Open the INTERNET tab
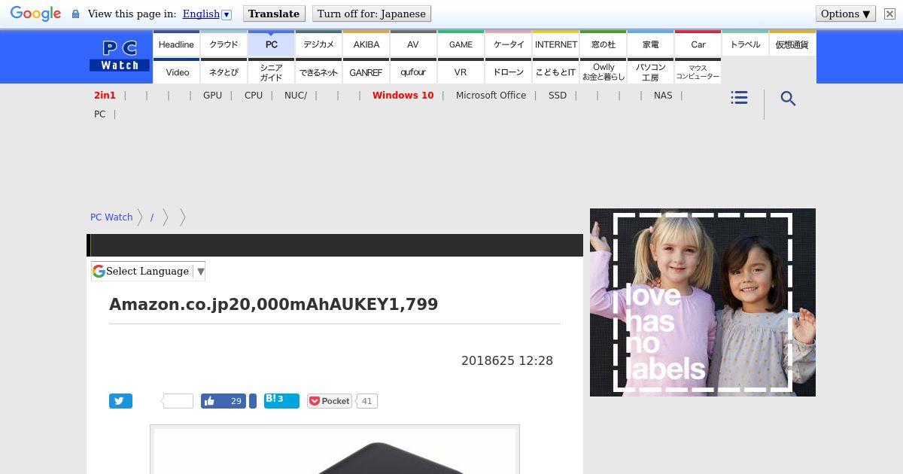 555,44
